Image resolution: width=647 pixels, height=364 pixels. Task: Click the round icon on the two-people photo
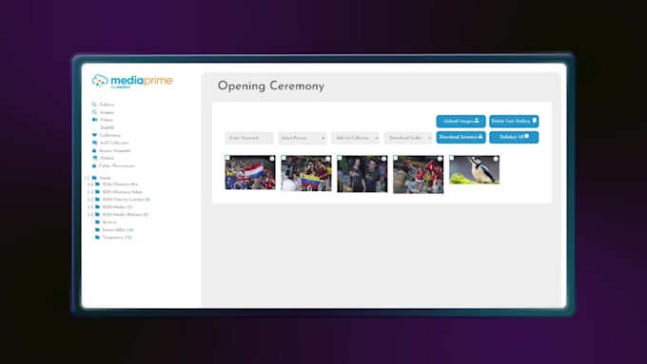(383, 159)
